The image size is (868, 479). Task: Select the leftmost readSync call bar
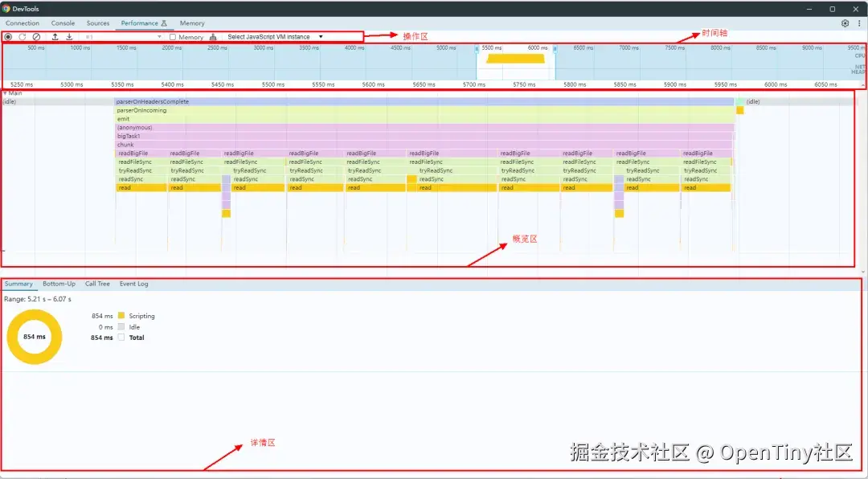pyautogui.click(x=141, y=179)
